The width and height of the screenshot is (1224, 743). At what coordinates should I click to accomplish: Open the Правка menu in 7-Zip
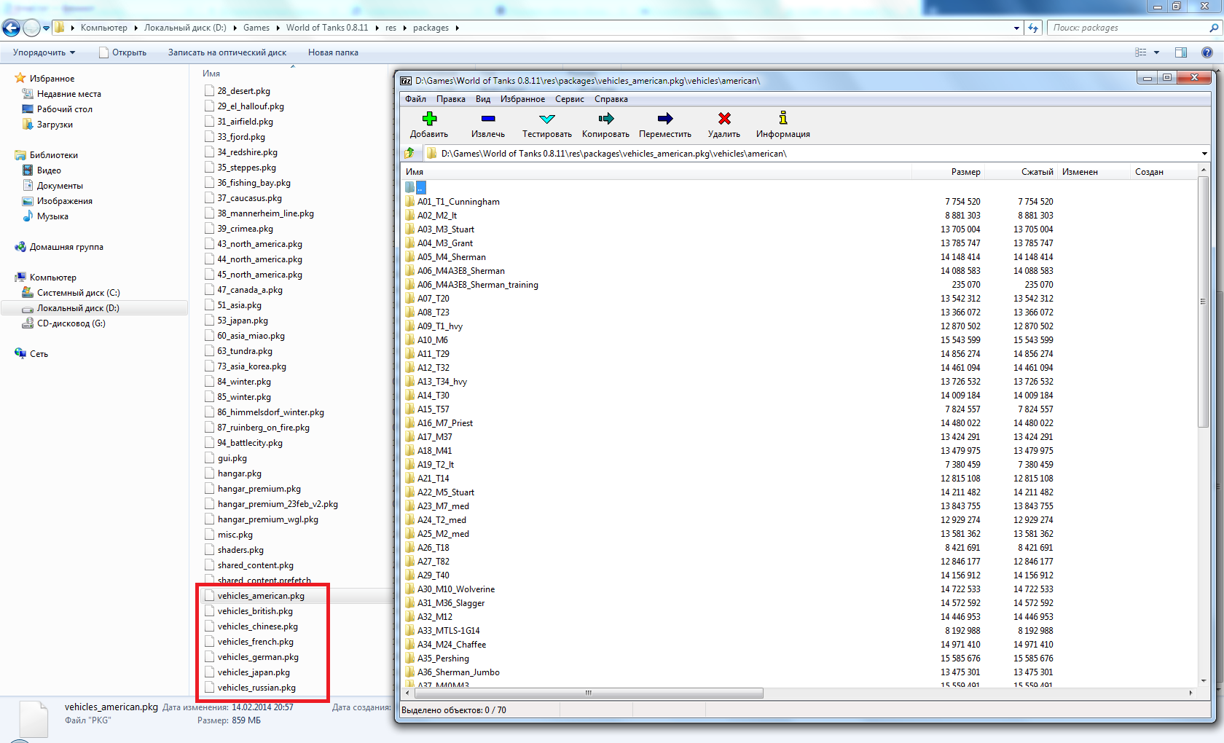point(451,99)
